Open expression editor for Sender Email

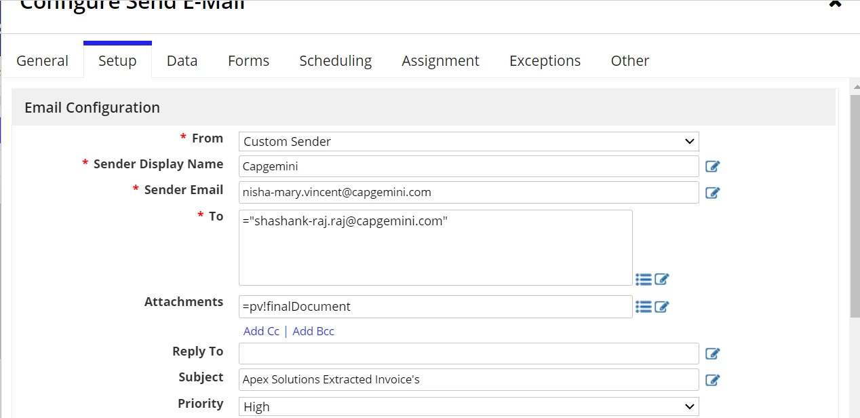[x=712, y=193]
